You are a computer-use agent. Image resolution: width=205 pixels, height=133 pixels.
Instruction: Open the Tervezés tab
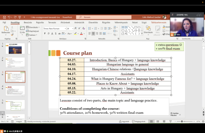[x=52, y=23]
